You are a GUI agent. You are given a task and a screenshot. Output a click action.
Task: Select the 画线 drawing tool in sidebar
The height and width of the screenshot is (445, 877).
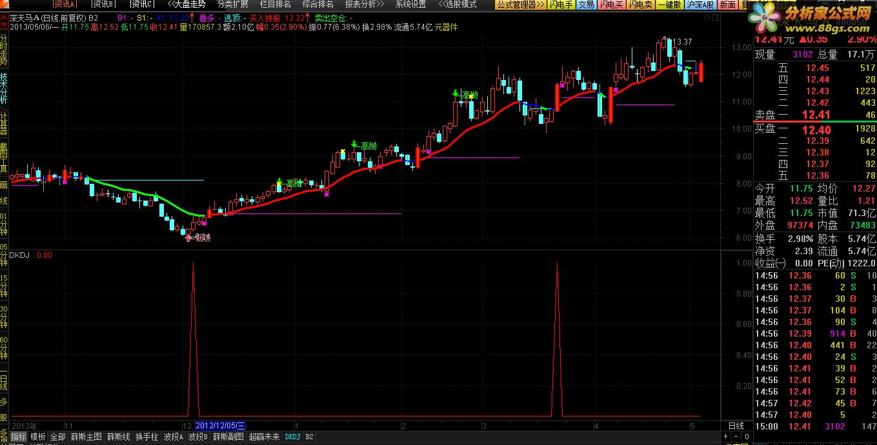click(x=4, y=193)
